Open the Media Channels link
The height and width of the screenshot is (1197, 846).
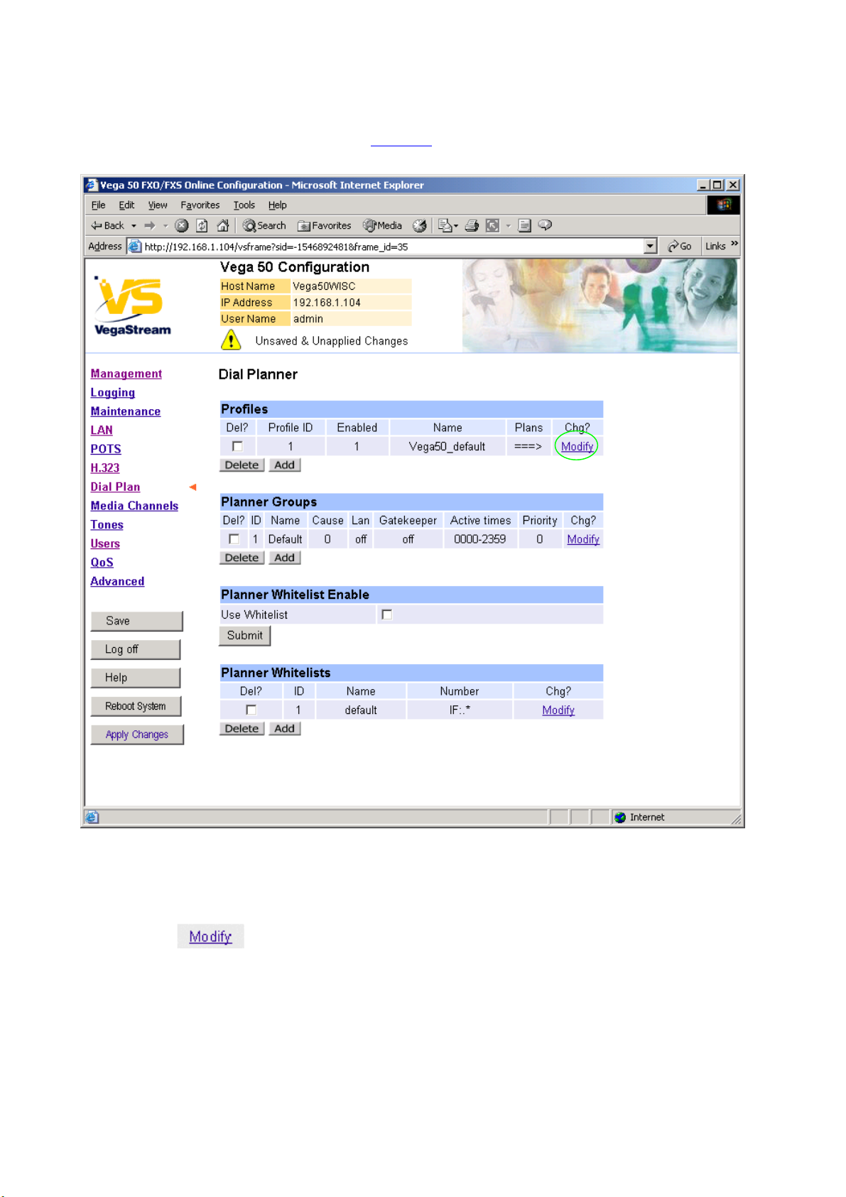coord(134,506)
